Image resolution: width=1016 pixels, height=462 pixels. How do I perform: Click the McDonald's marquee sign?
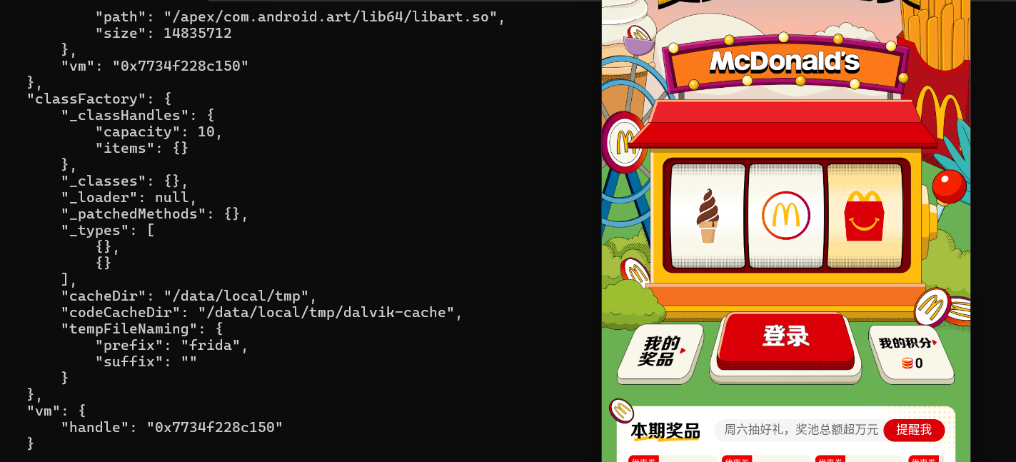(x=784, y=63)
